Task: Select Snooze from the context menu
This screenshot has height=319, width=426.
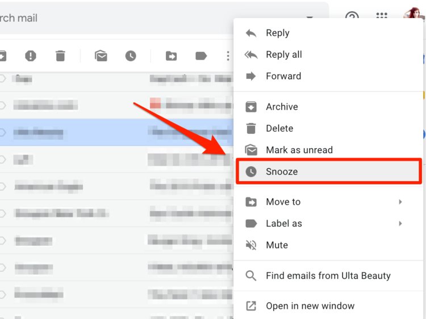Action: [329, 171]
